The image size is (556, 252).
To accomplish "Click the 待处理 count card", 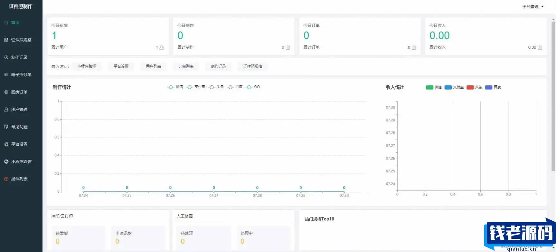I will [x=203, y=238].
